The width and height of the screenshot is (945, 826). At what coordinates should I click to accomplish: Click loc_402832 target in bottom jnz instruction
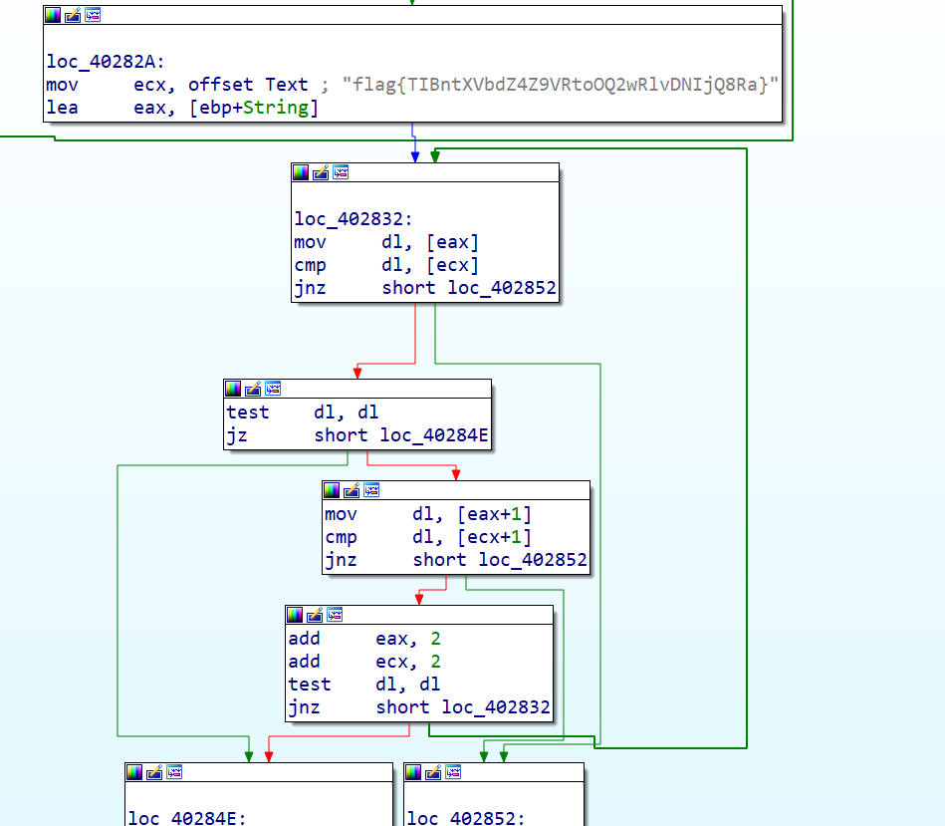tap(496, 707)
